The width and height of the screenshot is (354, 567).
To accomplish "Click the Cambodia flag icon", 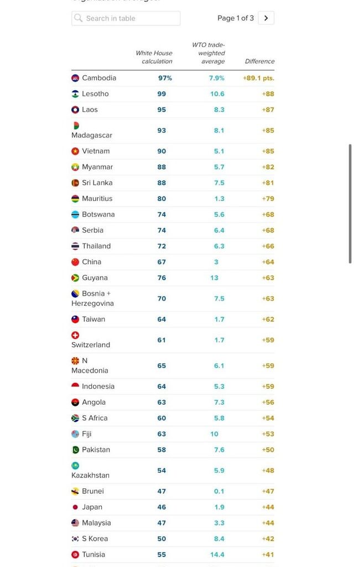I will click(75, 78).
